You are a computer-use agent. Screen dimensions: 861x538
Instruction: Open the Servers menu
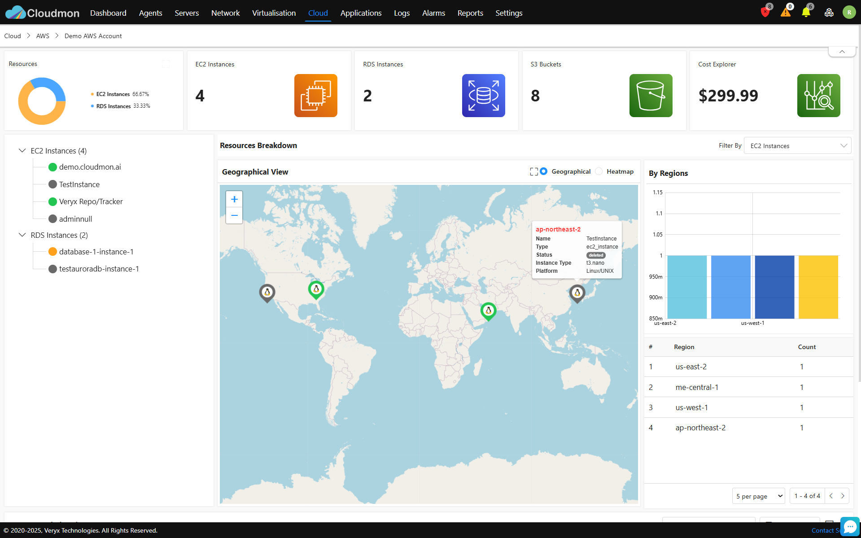[187, 13]
